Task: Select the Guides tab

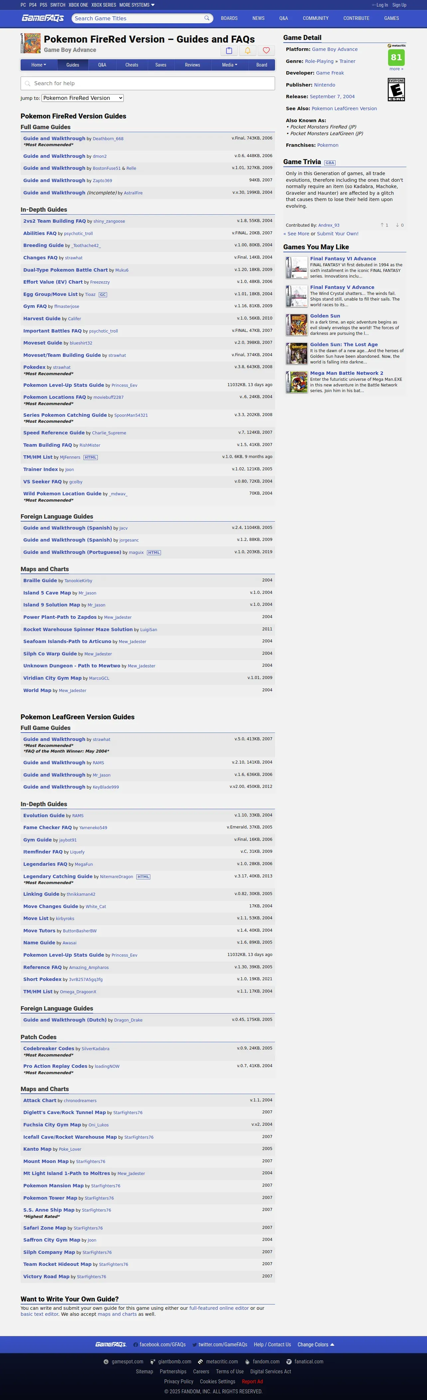Action: pyautogui.click(x=73, y=65)
